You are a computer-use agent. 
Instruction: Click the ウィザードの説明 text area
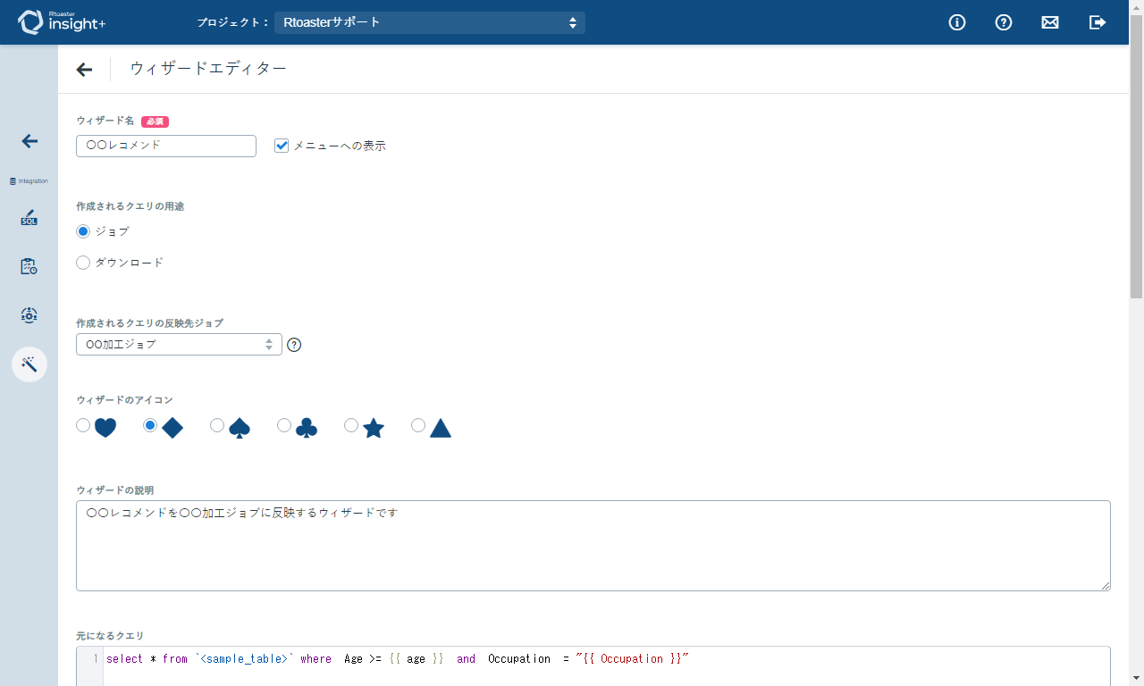(x=593, y=546)
